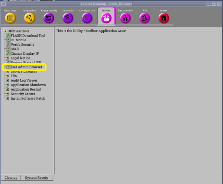223x184 pixels.
Task: Open the Diagnostics stethoscope icon
Action: tap(29, 17)
